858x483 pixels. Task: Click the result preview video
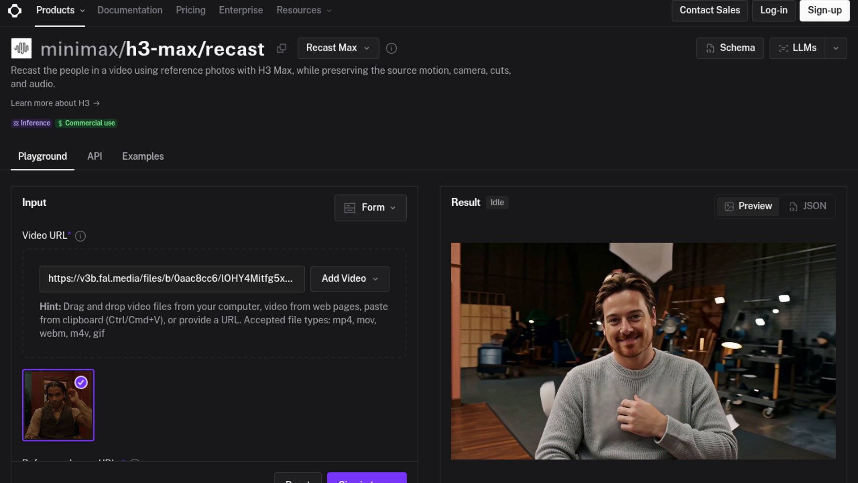(643, 351)
